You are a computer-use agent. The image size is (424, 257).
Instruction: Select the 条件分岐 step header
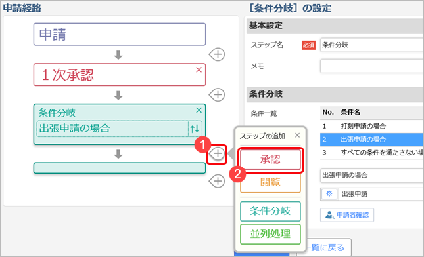click(57, 113)
